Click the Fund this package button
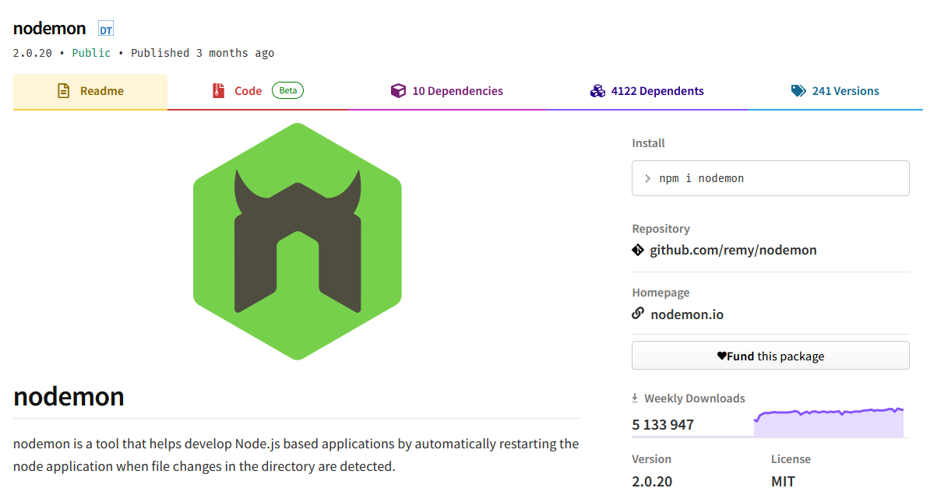Viewport: 930px width, 495px height. coord(770,356)
